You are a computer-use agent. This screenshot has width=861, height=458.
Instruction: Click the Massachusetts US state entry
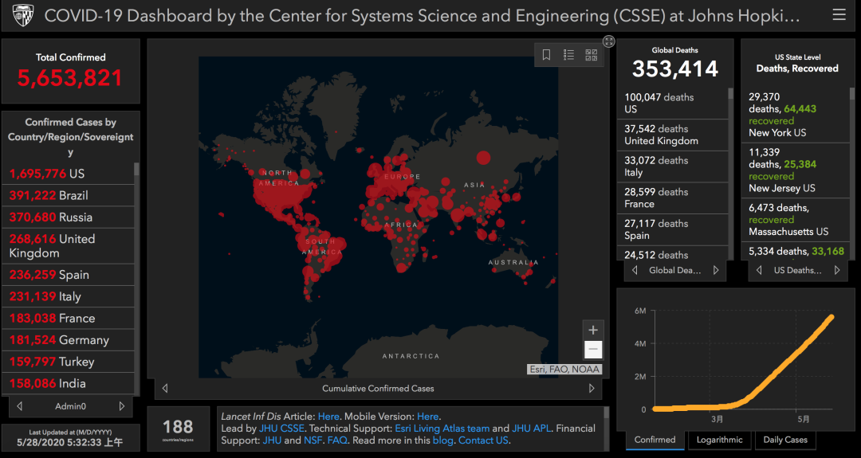(796, 219)
